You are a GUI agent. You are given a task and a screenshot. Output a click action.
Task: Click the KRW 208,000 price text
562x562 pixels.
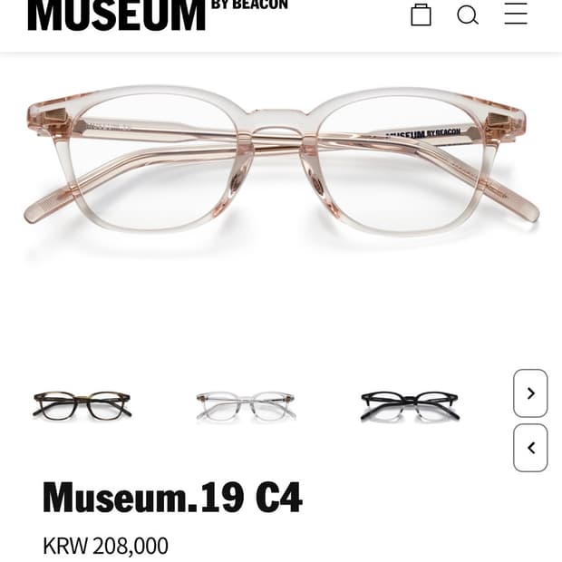point(105,546)
